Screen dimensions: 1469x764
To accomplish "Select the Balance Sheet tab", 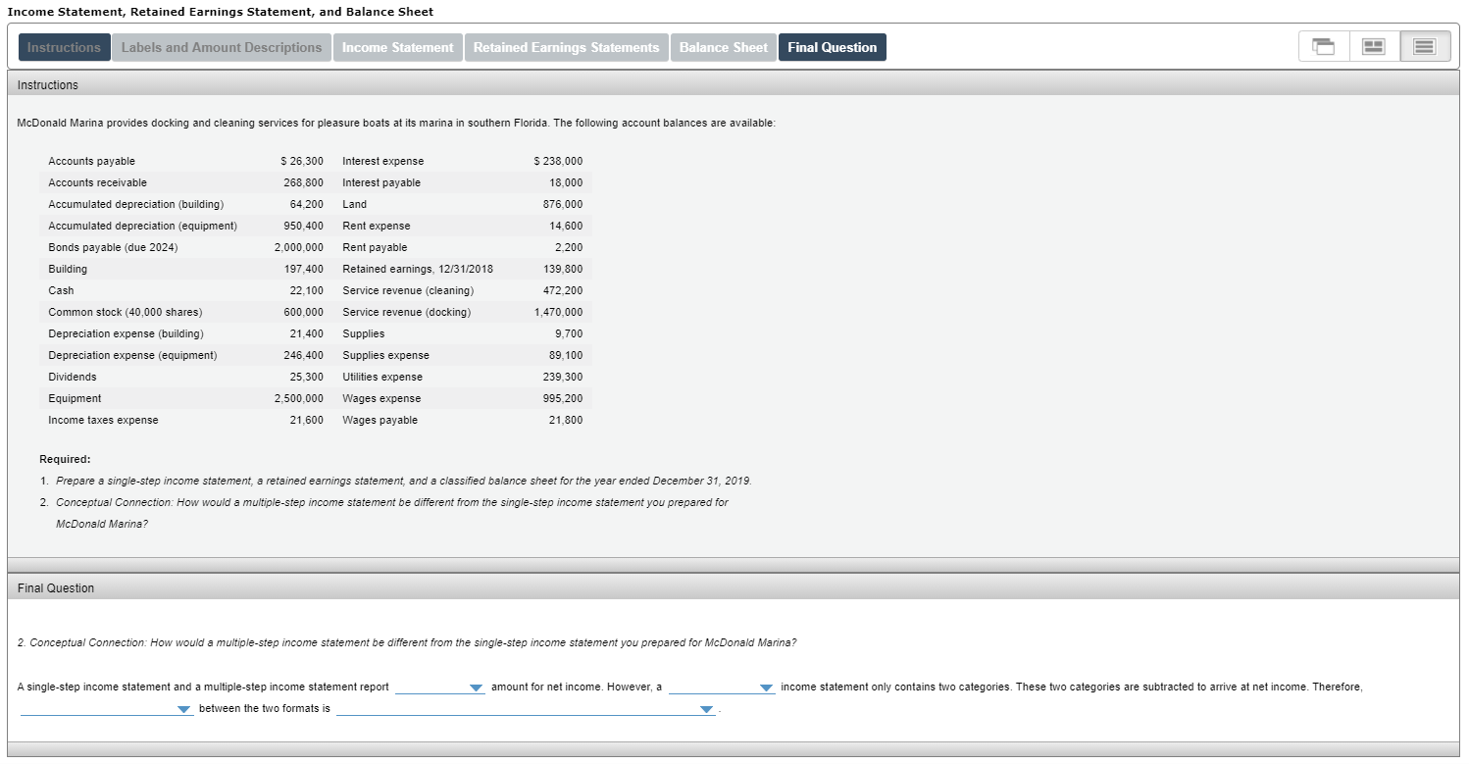I will pos(723,46).
